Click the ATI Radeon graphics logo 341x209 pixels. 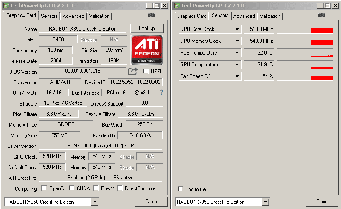pos(147,50)
